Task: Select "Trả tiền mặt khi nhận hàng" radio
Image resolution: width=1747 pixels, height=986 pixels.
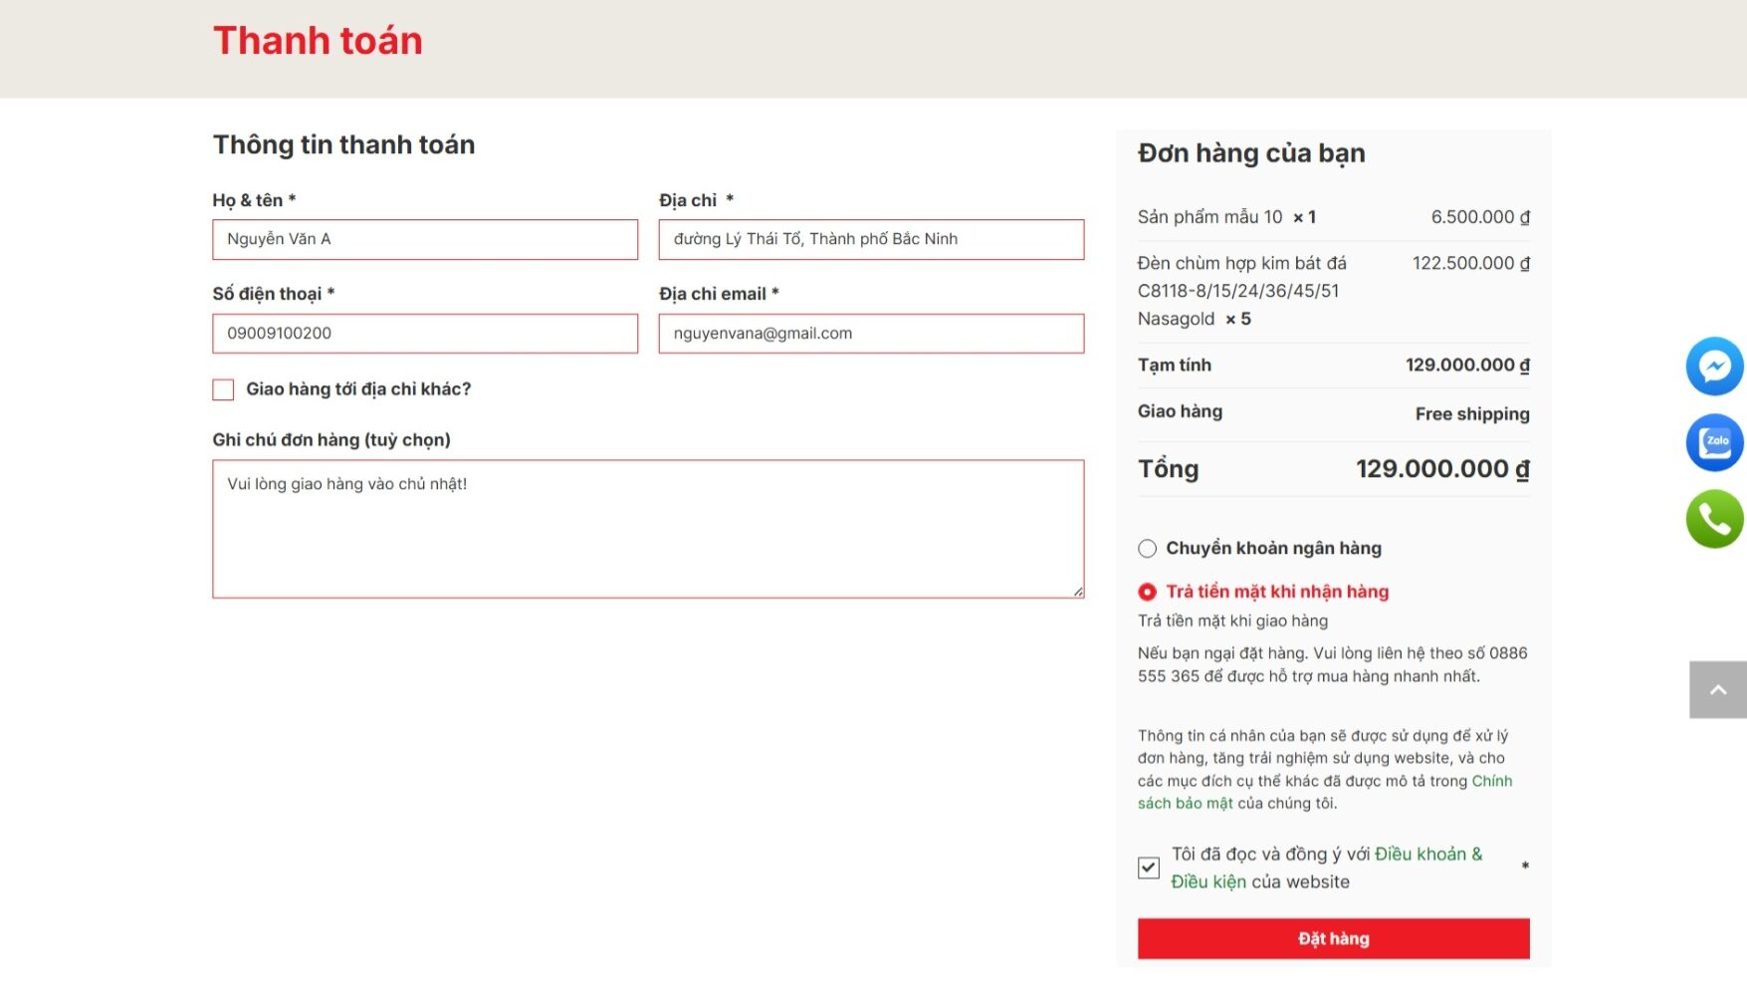Action: (x=1147, y=592)
